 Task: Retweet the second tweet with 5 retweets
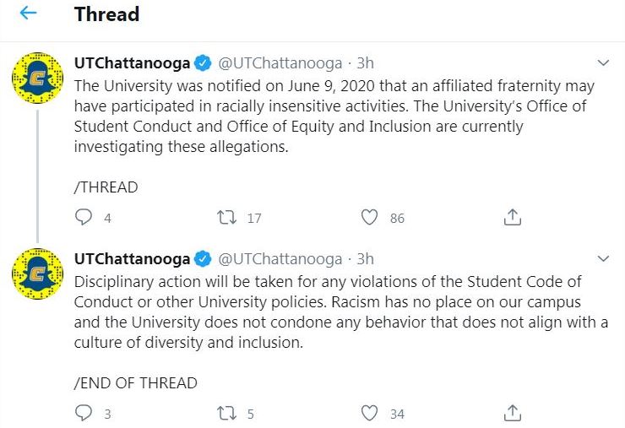pyautogui.click(x=226, y=414)
